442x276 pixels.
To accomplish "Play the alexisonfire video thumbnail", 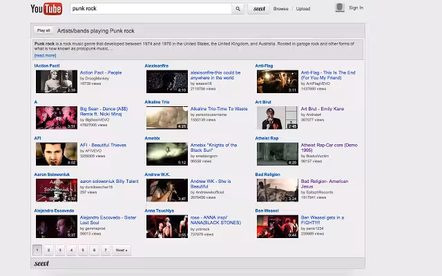I will click(x=167, y=81).
